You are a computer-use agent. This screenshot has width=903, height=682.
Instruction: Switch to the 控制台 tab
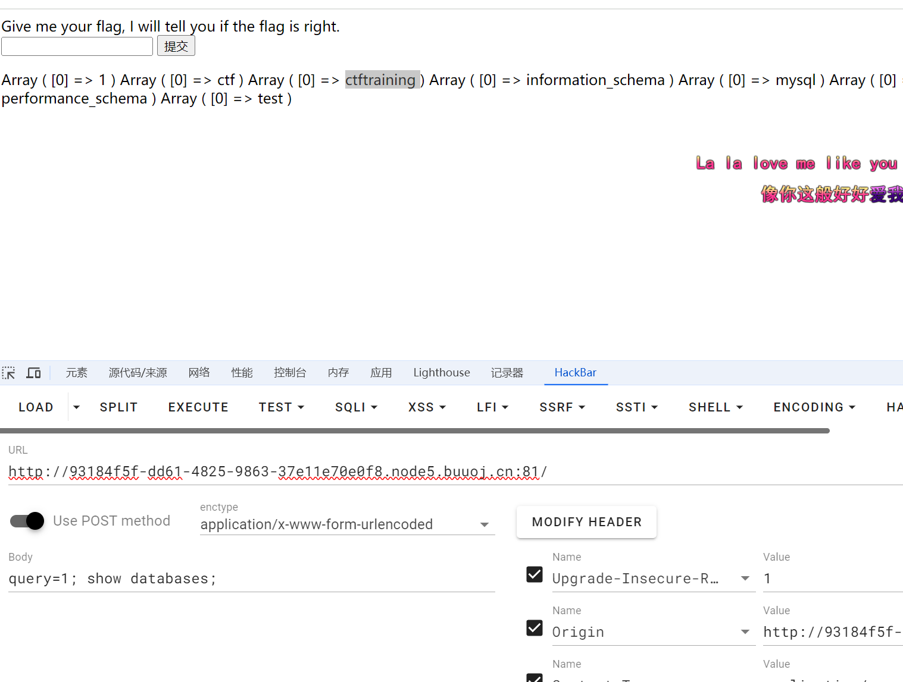pyautogui.click(x=290, y=373)
